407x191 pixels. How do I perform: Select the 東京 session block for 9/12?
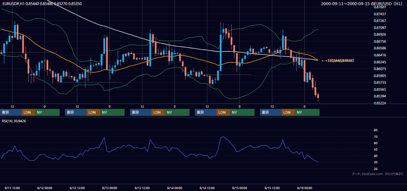(76, 112)
